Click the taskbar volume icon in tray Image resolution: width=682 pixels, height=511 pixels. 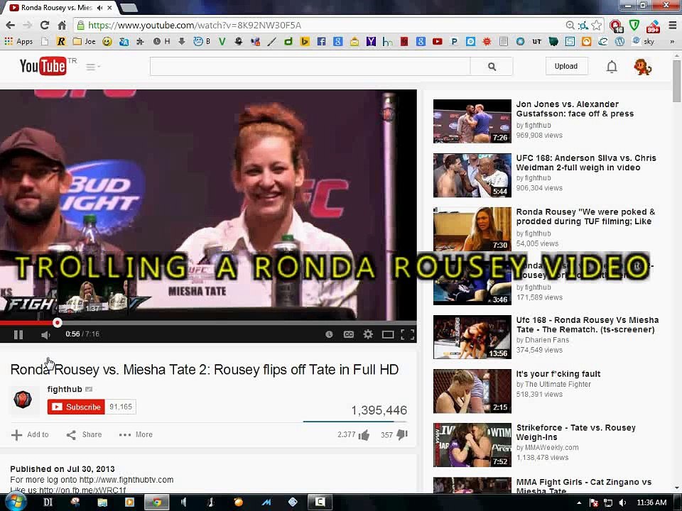(622, 502)
